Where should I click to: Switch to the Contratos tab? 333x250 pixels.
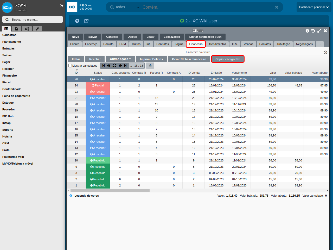[x=163, y=44]
